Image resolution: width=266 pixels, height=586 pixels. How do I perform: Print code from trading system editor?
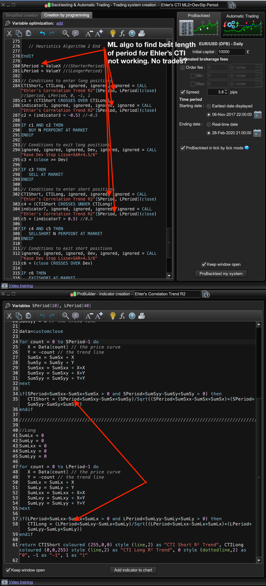pos(142,33)
